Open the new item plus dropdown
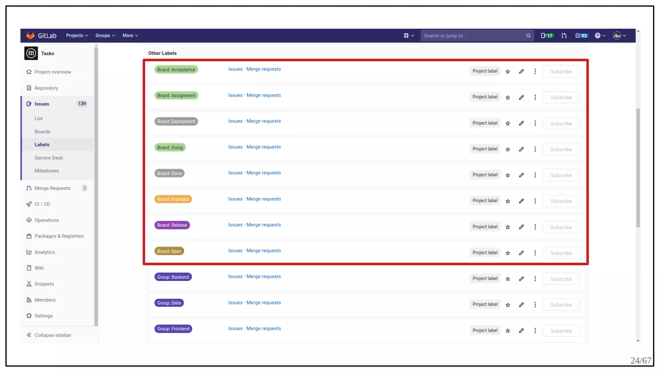This screenshot has width=661, height=372. tap(409, 36)
